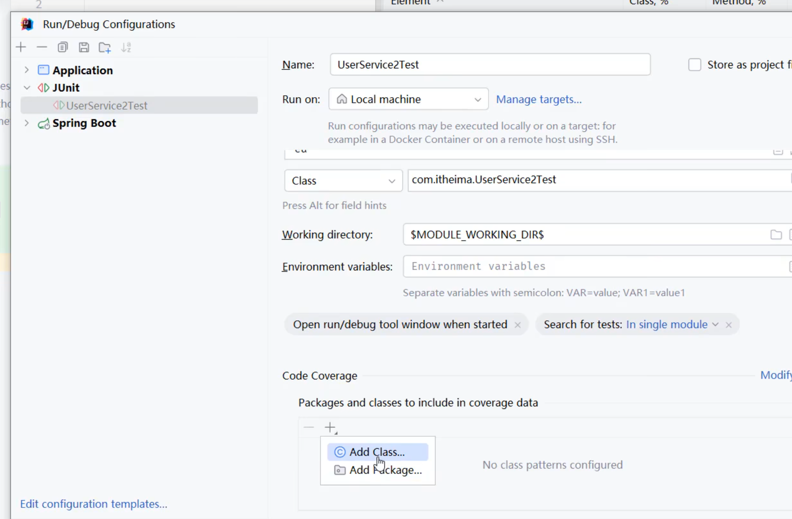
Task: Open Edit configuration templates link
Action: coord(94,504)
